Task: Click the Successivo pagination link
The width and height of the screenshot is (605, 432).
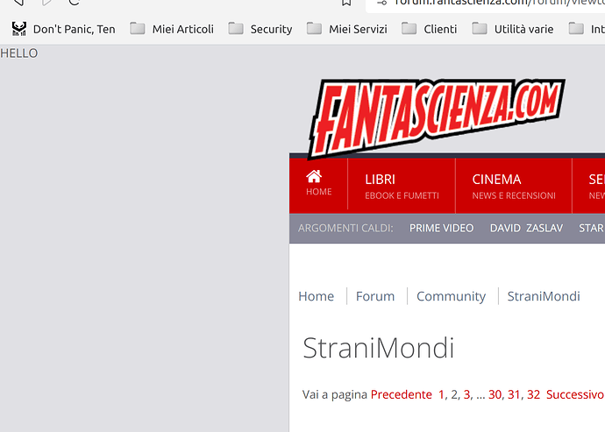Action: tap(575, 394)
